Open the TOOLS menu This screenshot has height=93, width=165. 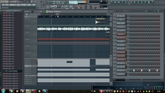(x=29, y=5)
